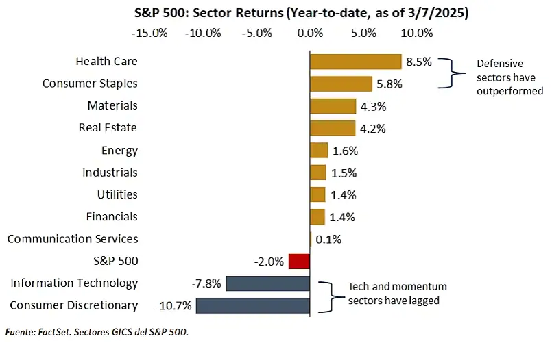
Task: Click the Information Technology bar
Action: (x=267, y=283)
